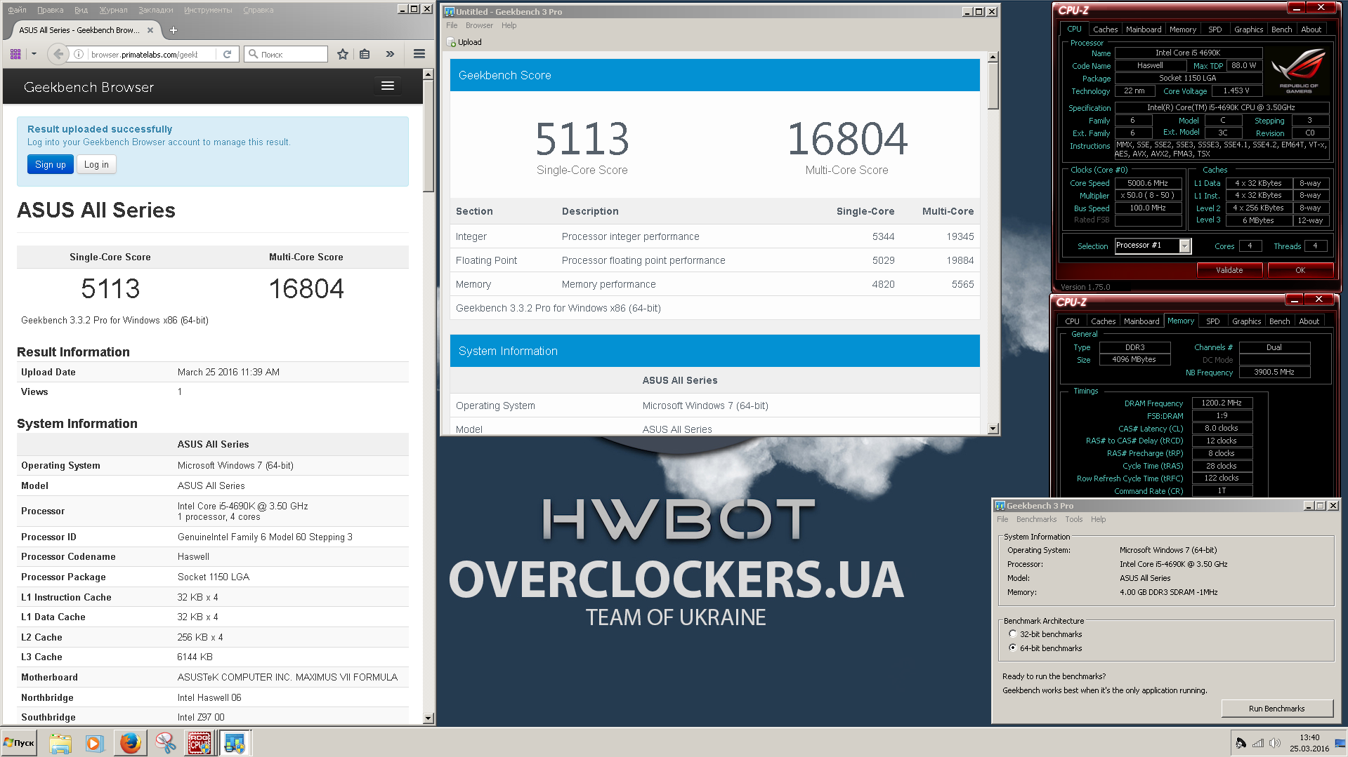1348x757 pixels.
Task: Select 32-bit benchmarks radio option
Action: [x=1012, y=634]
